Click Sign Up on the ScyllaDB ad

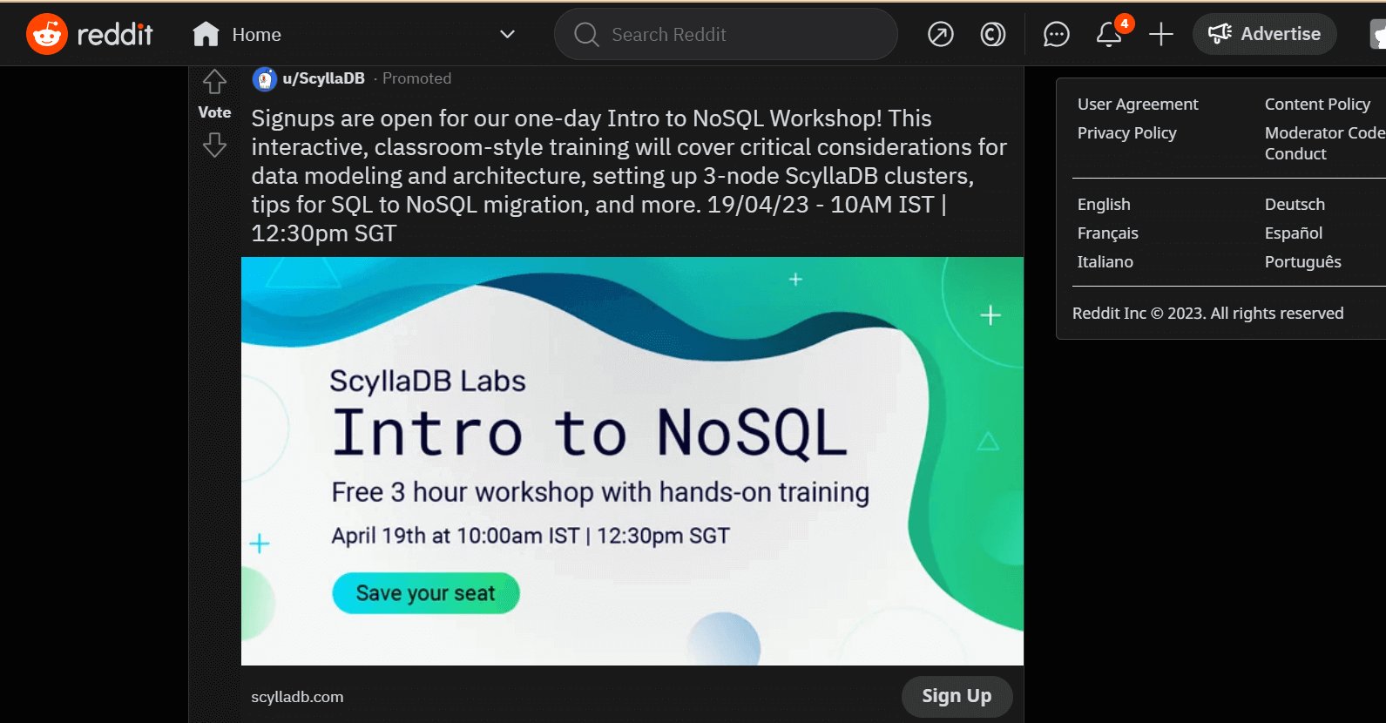click(x=956, y=696)
